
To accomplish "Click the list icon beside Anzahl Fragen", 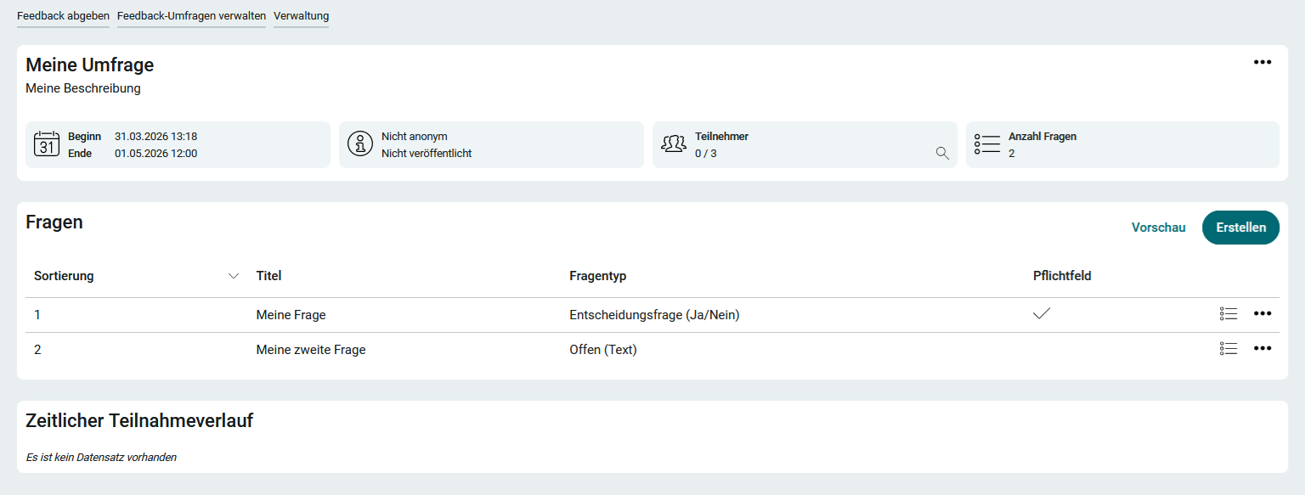I will coord(987,144).
